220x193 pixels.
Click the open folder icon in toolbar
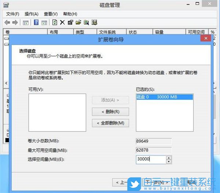(78, 22)
